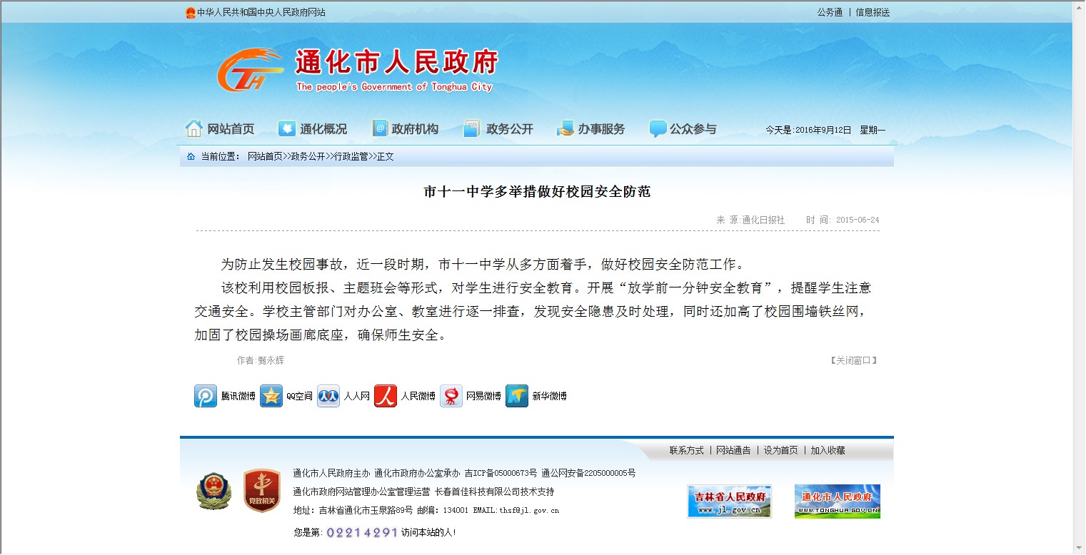
Task: Open the 网站首页 navigation menu item
Action: [220, 129]
